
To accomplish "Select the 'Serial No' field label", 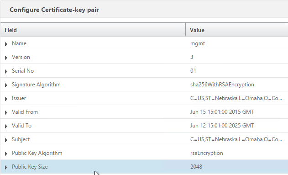I will (23, 71).
